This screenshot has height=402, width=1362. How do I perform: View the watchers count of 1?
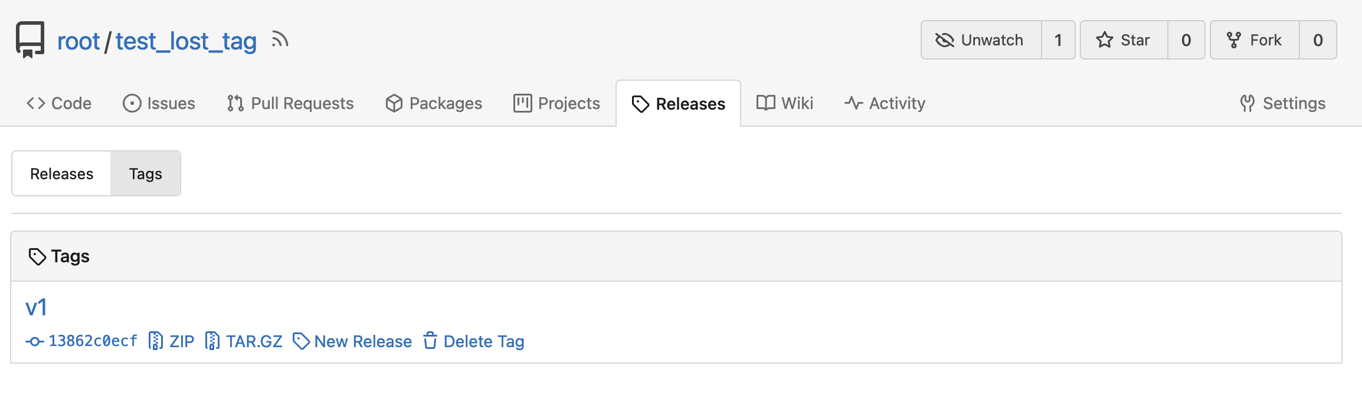point(1058,40)
